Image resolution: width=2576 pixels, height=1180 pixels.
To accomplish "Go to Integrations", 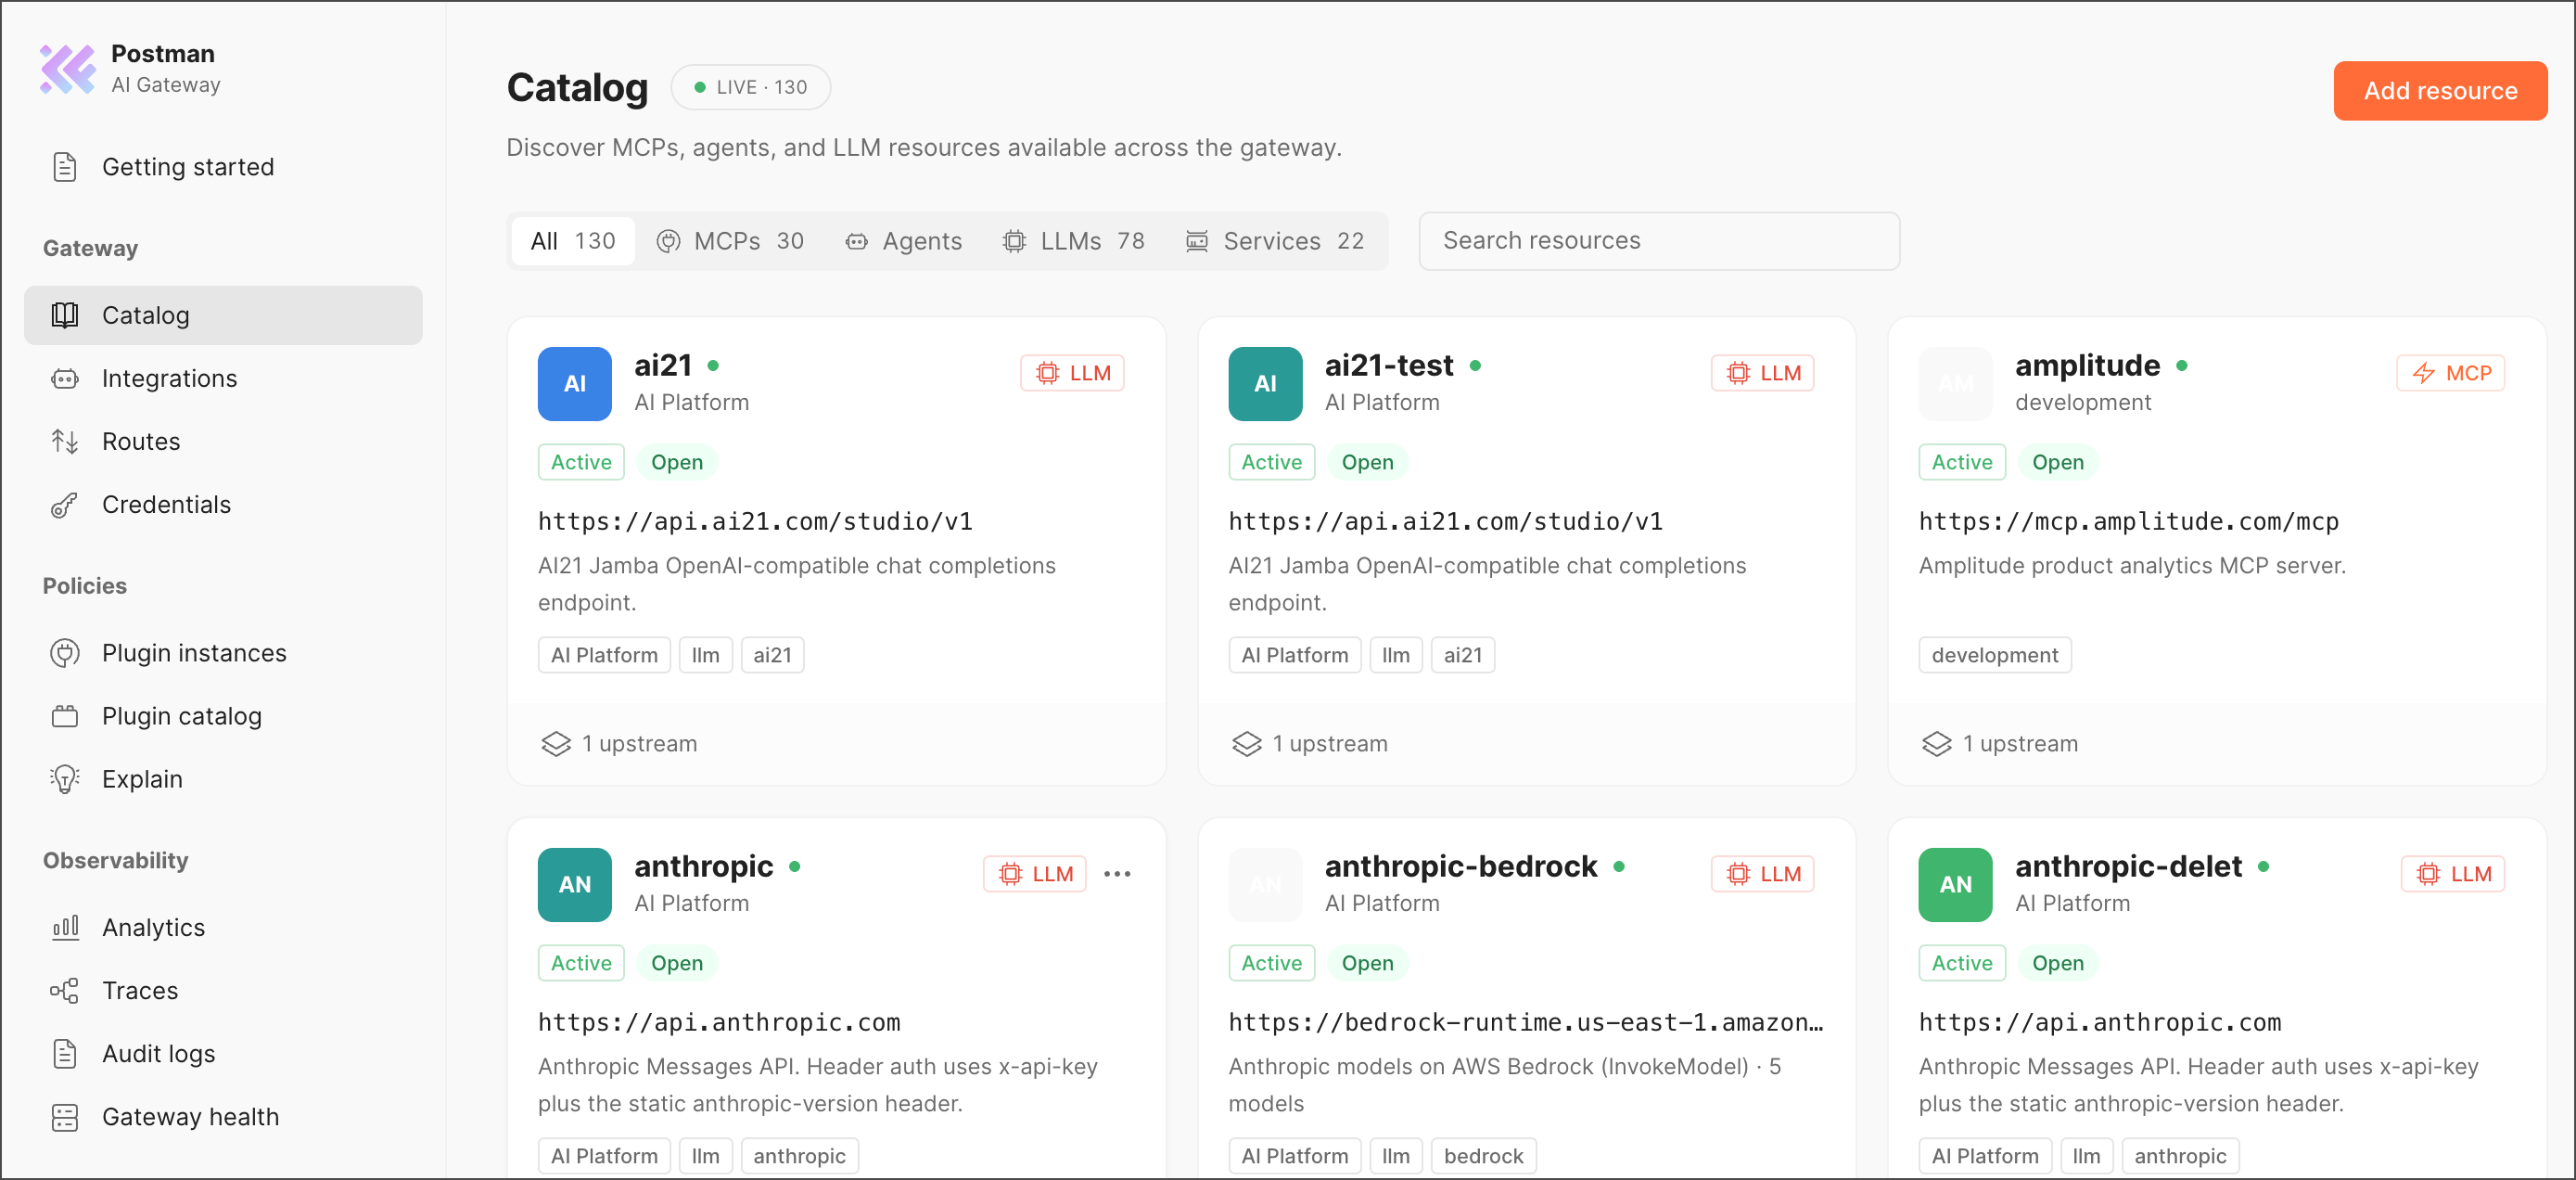I will tap(222, 378).
